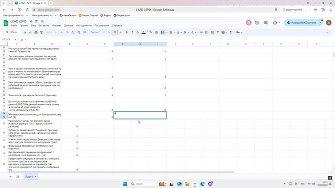Open the Вставка menu

(x=44, y=26)
